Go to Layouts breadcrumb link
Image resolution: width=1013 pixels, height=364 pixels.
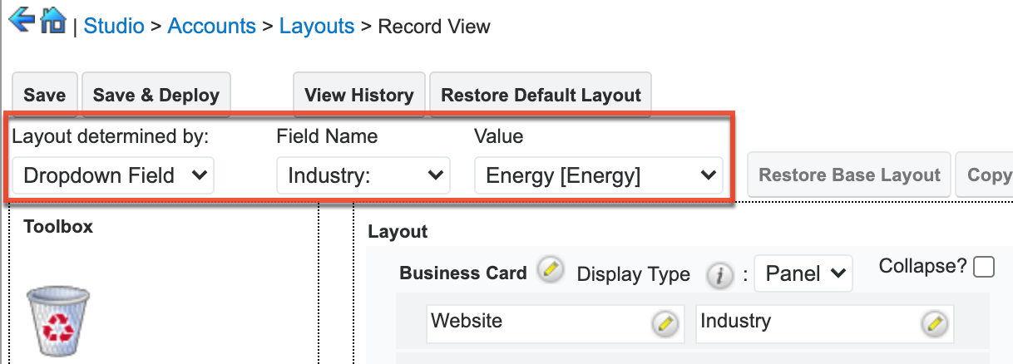point(317,26)
